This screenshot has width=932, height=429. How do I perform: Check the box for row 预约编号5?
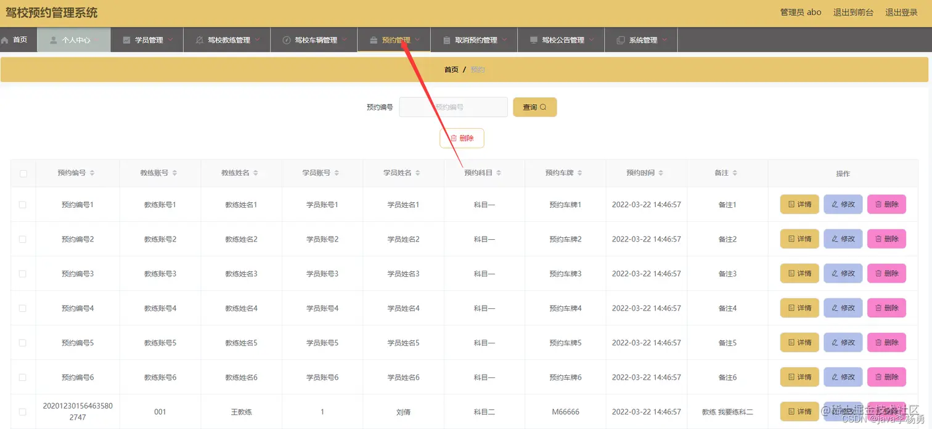coord(23,343)
